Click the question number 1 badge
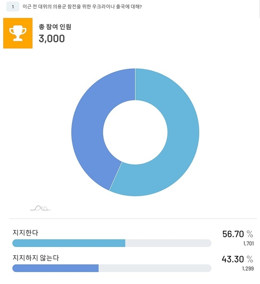This screenshot has height=284, width=260. (x=13, y=7)
